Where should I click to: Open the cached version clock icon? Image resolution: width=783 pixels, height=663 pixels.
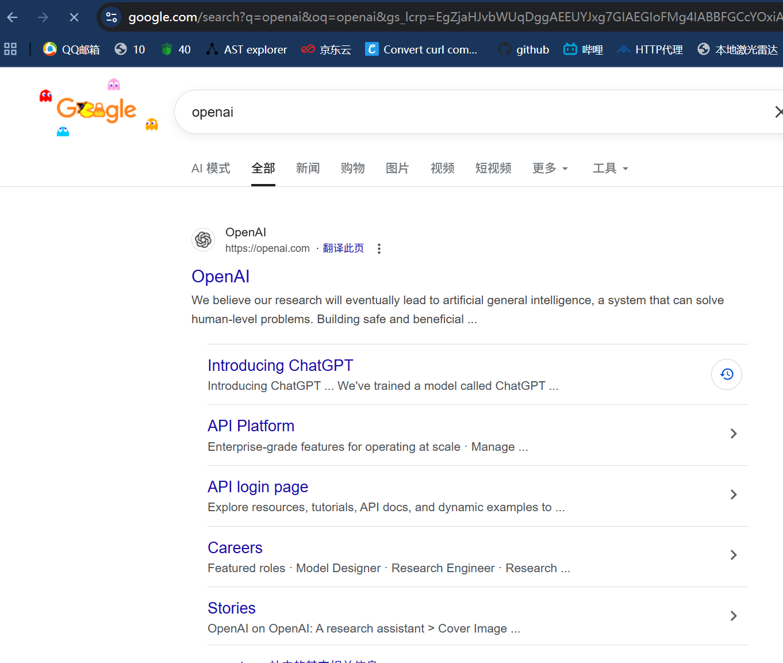tap(726, 374)
